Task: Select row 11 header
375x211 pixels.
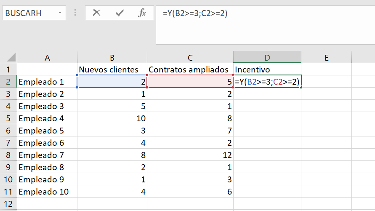Action: pyautogui.click(x=8, y=192)
